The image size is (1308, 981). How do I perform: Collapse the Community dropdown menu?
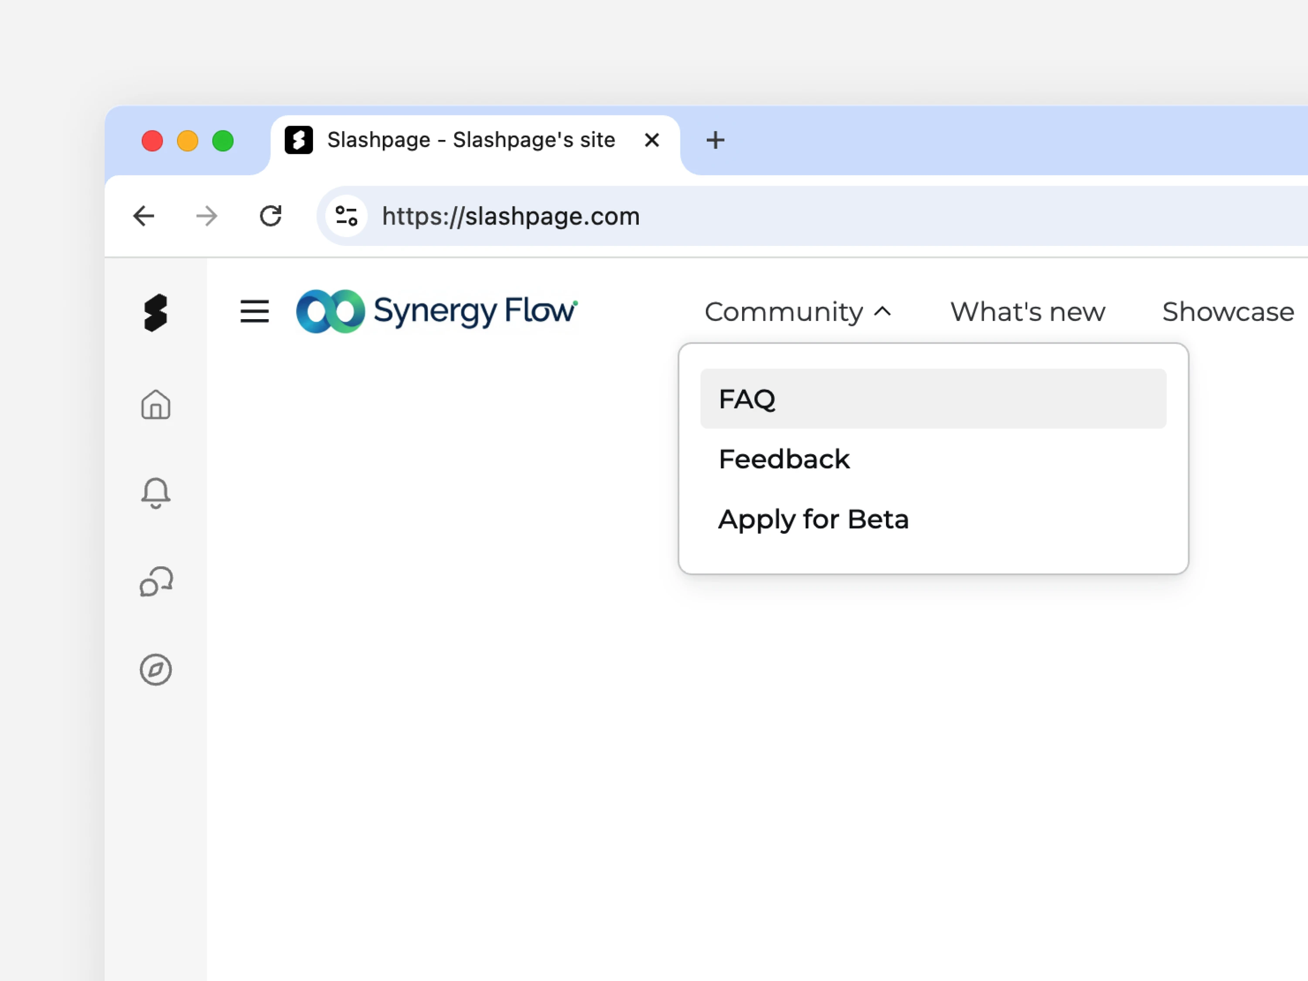(x=797, y=312)
